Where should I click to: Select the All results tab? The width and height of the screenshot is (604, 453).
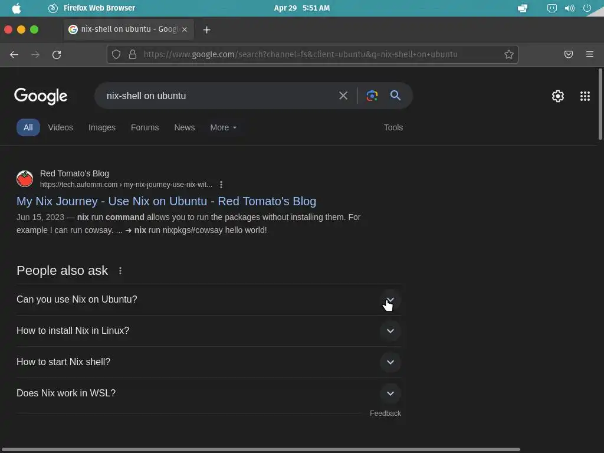28,127
